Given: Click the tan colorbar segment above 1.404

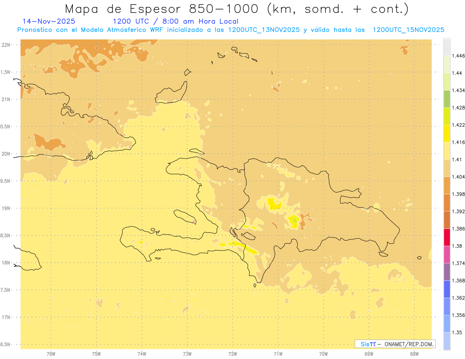Looking at the screenshot, I should 447,168.
